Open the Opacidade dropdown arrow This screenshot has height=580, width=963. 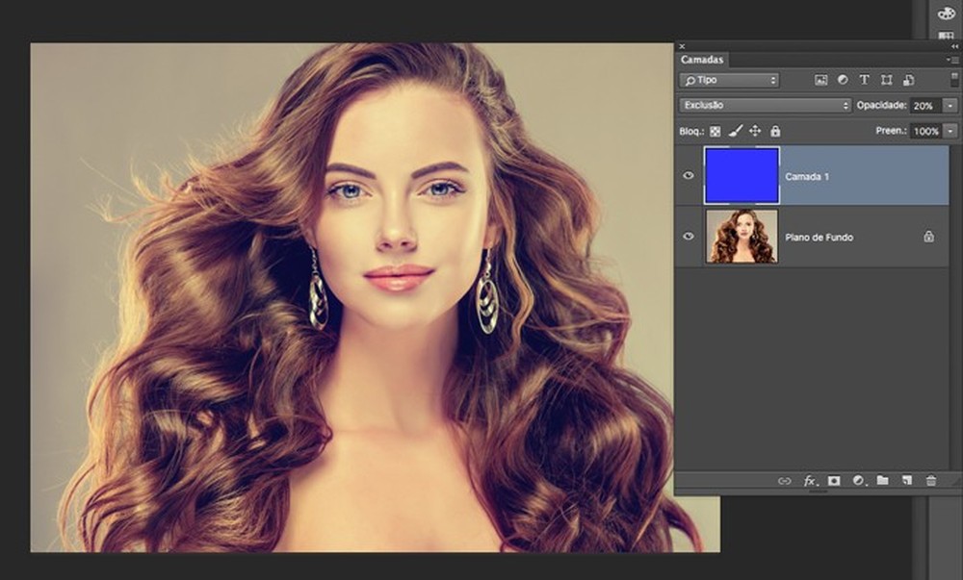951,104
